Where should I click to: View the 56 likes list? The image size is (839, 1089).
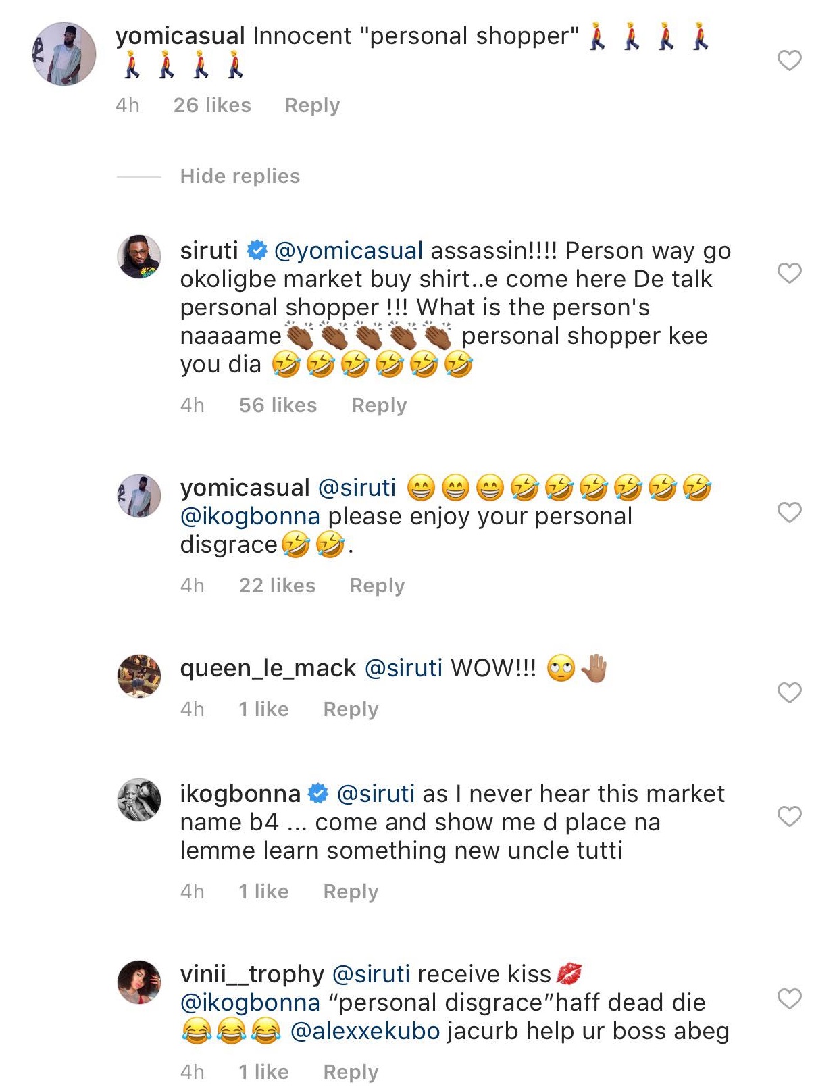278,405
